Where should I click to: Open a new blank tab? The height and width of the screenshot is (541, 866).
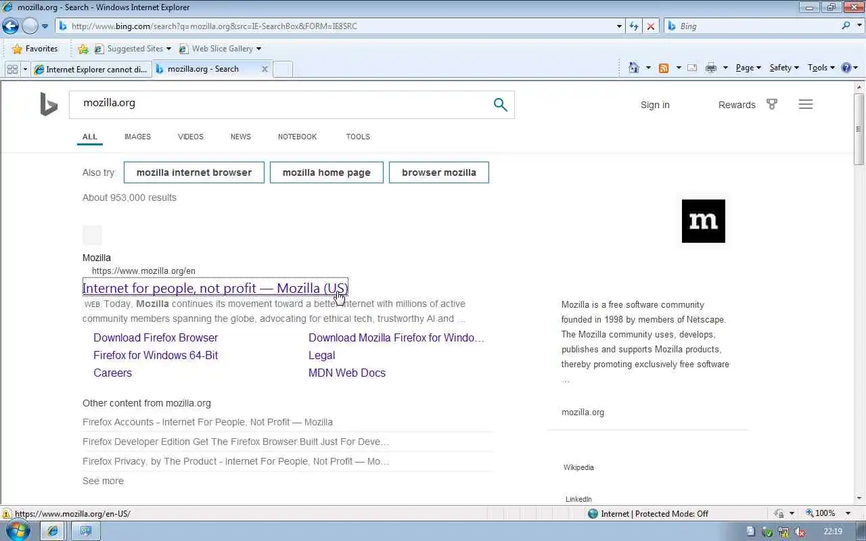283,69
